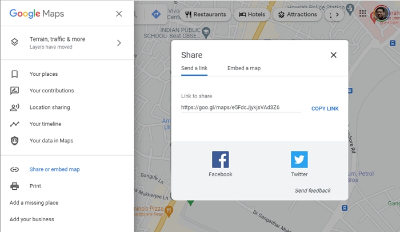Click Send feedback link
The height and width of the screenshot is (232, 400).
pos(313,190)
